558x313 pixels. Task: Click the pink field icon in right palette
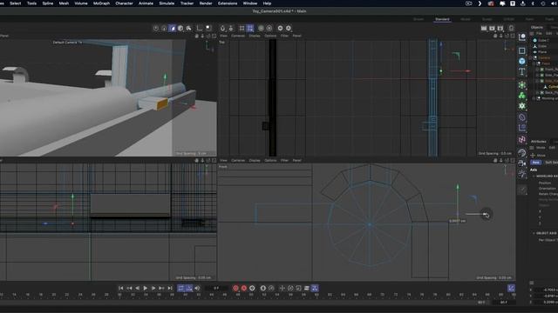click(522, 139)
